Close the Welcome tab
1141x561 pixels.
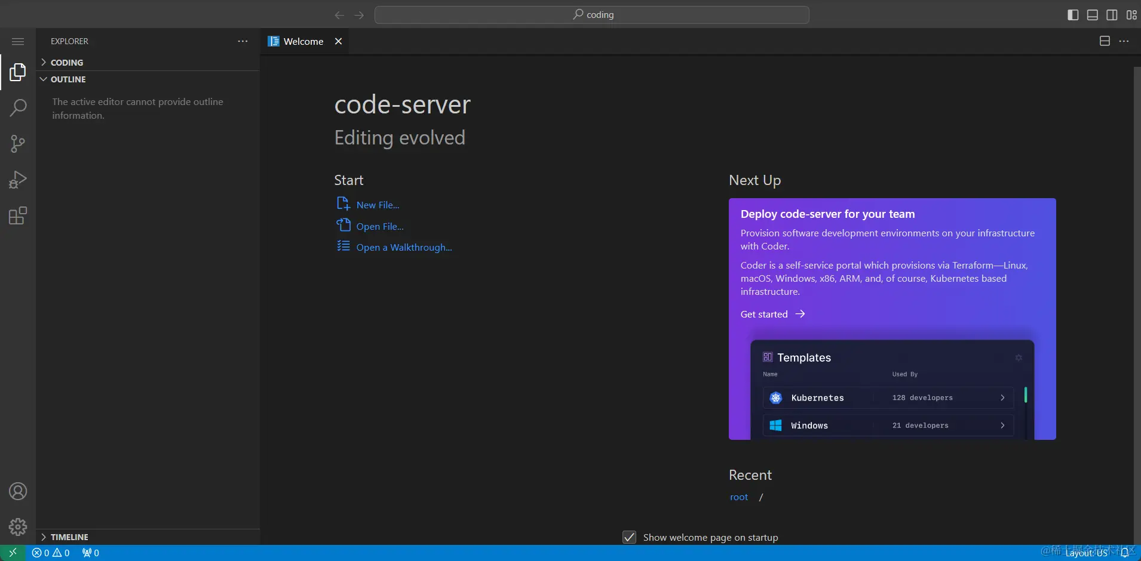coord(338,41)
